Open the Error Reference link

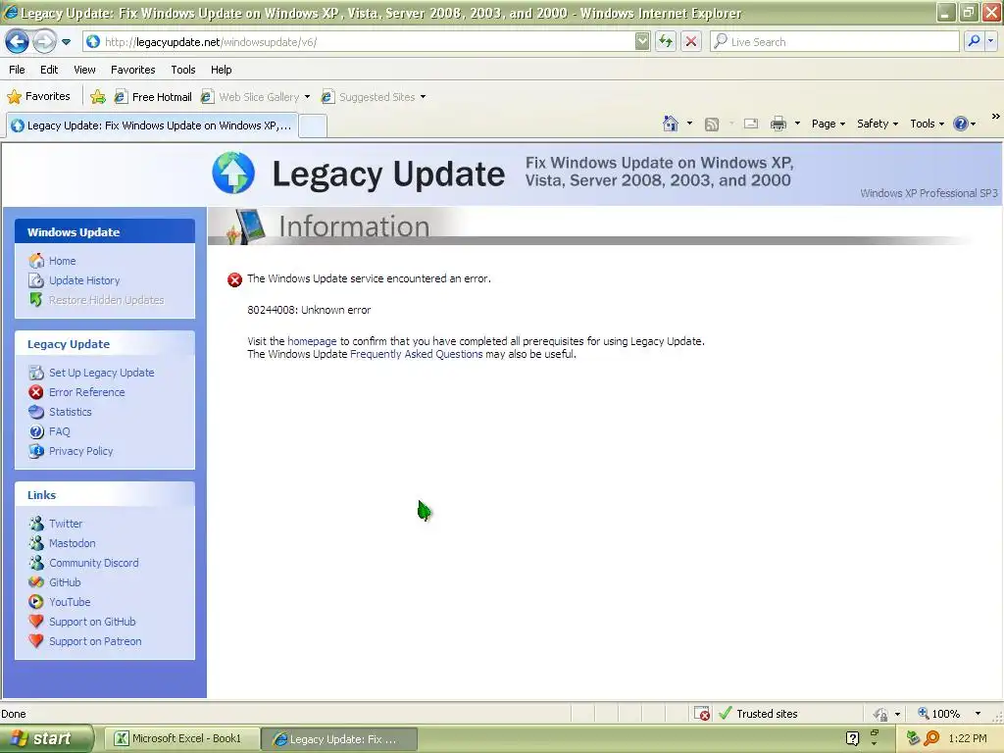click(86, 392)
